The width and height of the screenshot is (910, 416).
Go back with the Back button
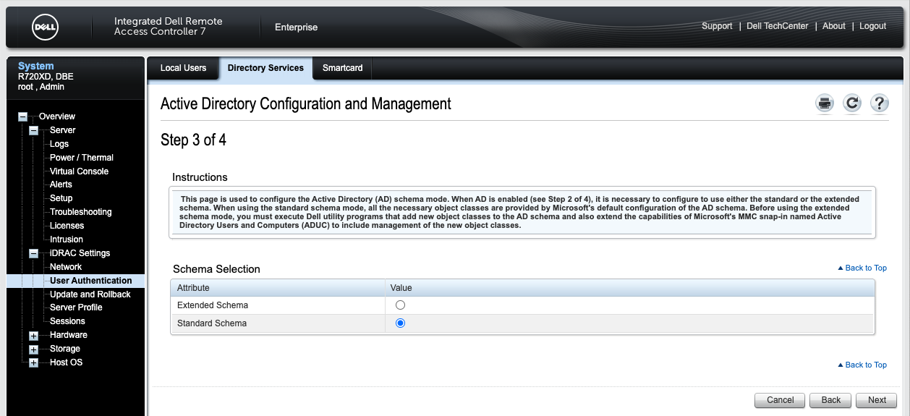pos(830,400)
